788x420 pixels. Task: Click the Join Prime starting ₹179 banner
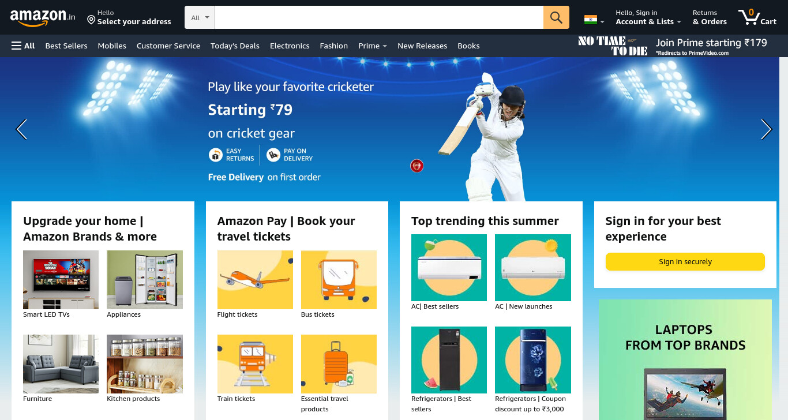click(x=673, y=46)
